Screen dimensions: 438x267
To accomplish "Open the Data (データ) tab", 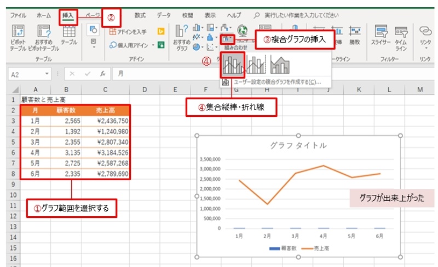I will (x=164, y=16).
